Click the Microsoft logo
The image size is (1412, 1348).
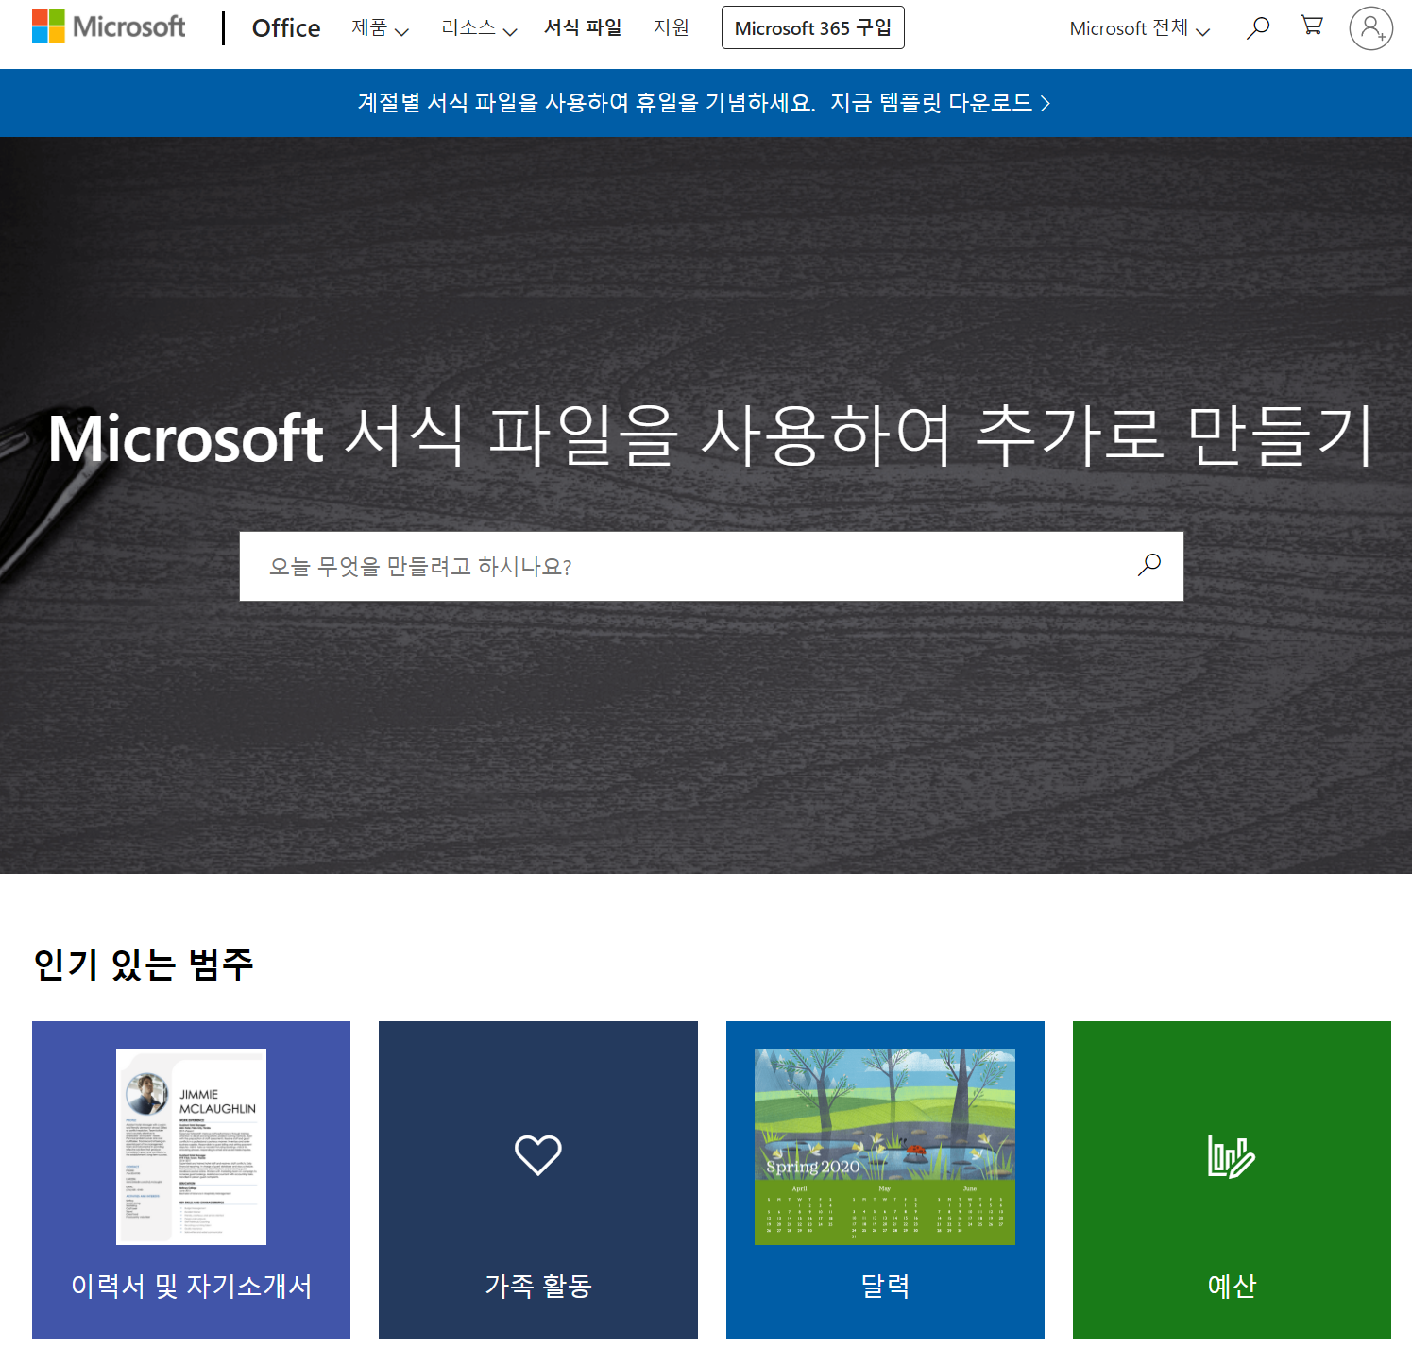109,26
